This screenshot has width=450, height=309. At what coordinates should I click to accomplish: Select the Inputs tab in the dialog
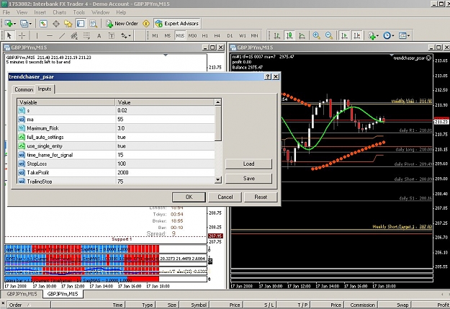(x=45, y=89)
